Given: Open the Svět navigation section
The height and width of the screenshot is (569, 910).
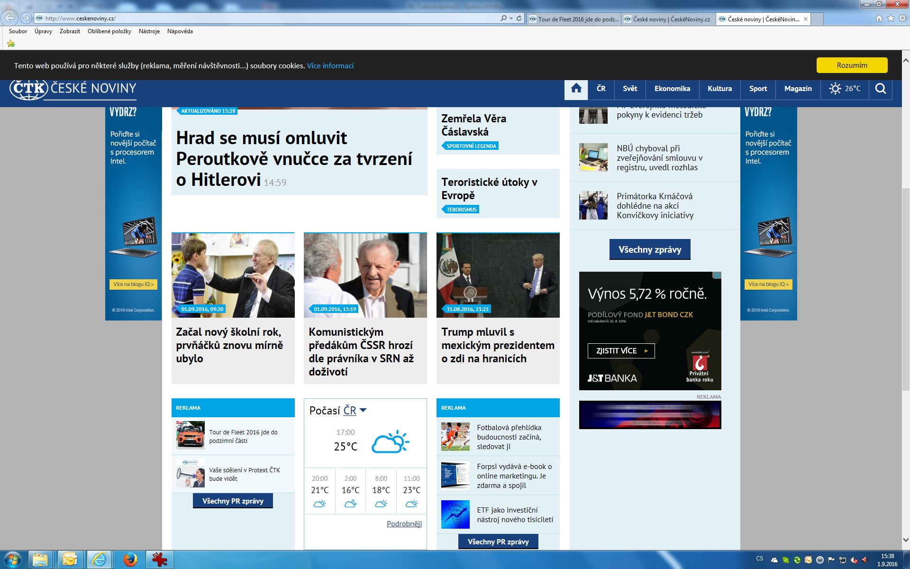Looking at the screenshot, I should (x=630, y=89).
